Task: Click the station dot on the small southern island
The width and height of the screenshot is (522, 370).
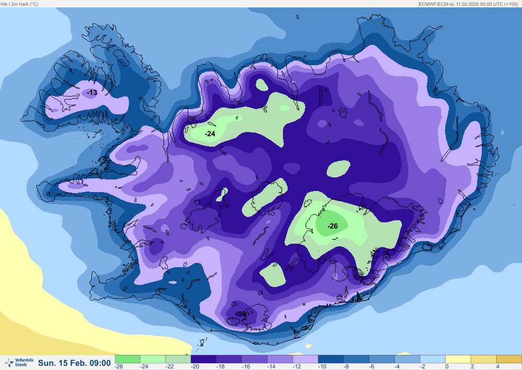Action: [x=201, y=345]
